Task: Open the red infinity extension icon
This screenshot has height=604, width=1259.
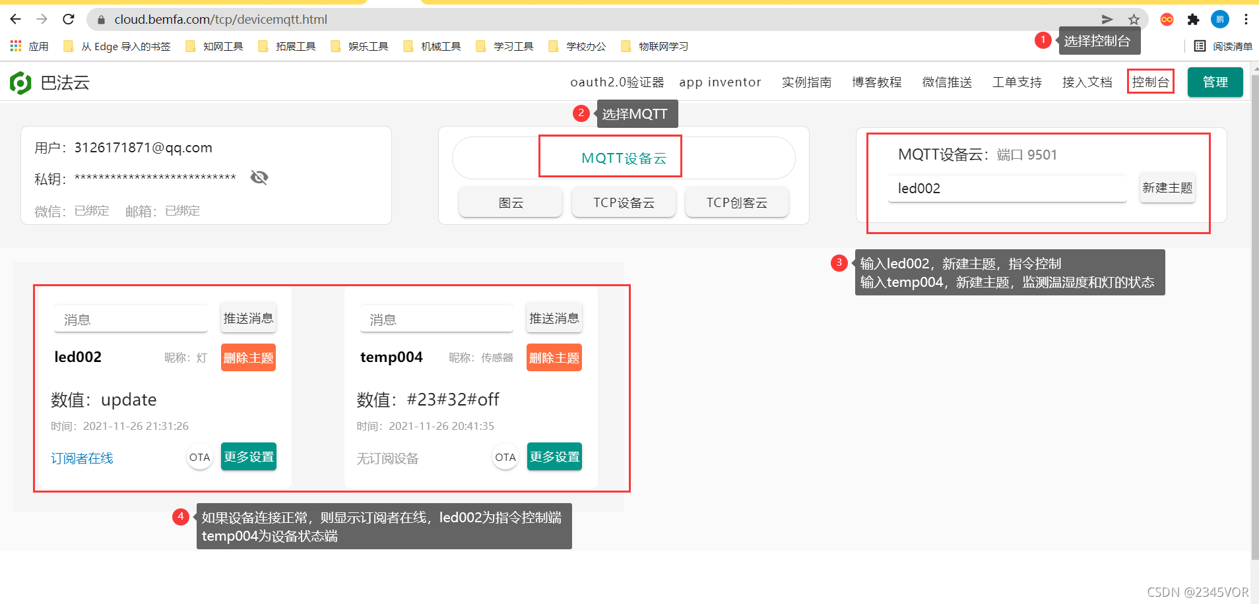Action: (x=1167, y=20)
